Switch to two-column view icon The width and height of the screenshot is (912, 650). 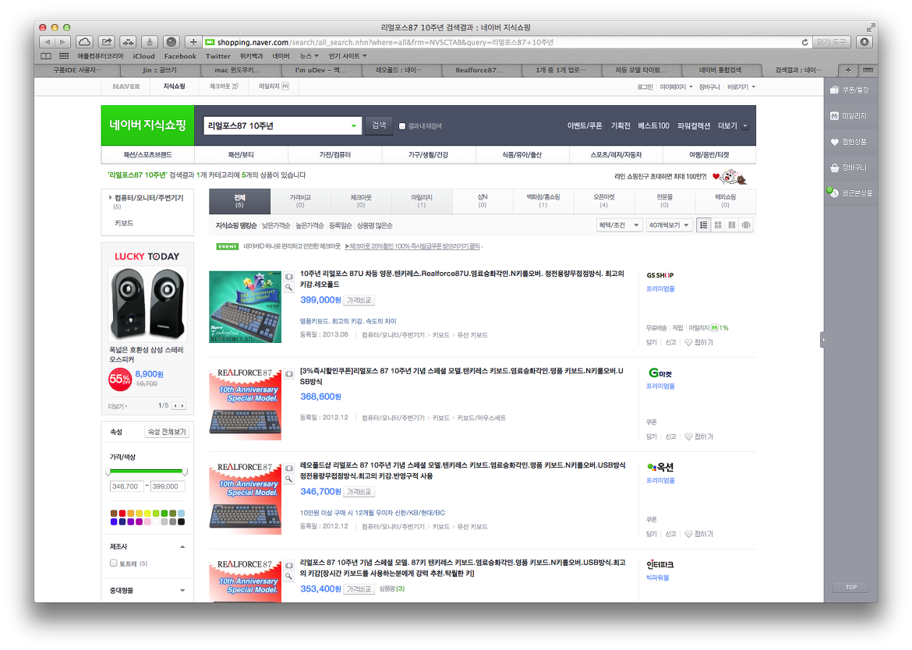[732, 225]
